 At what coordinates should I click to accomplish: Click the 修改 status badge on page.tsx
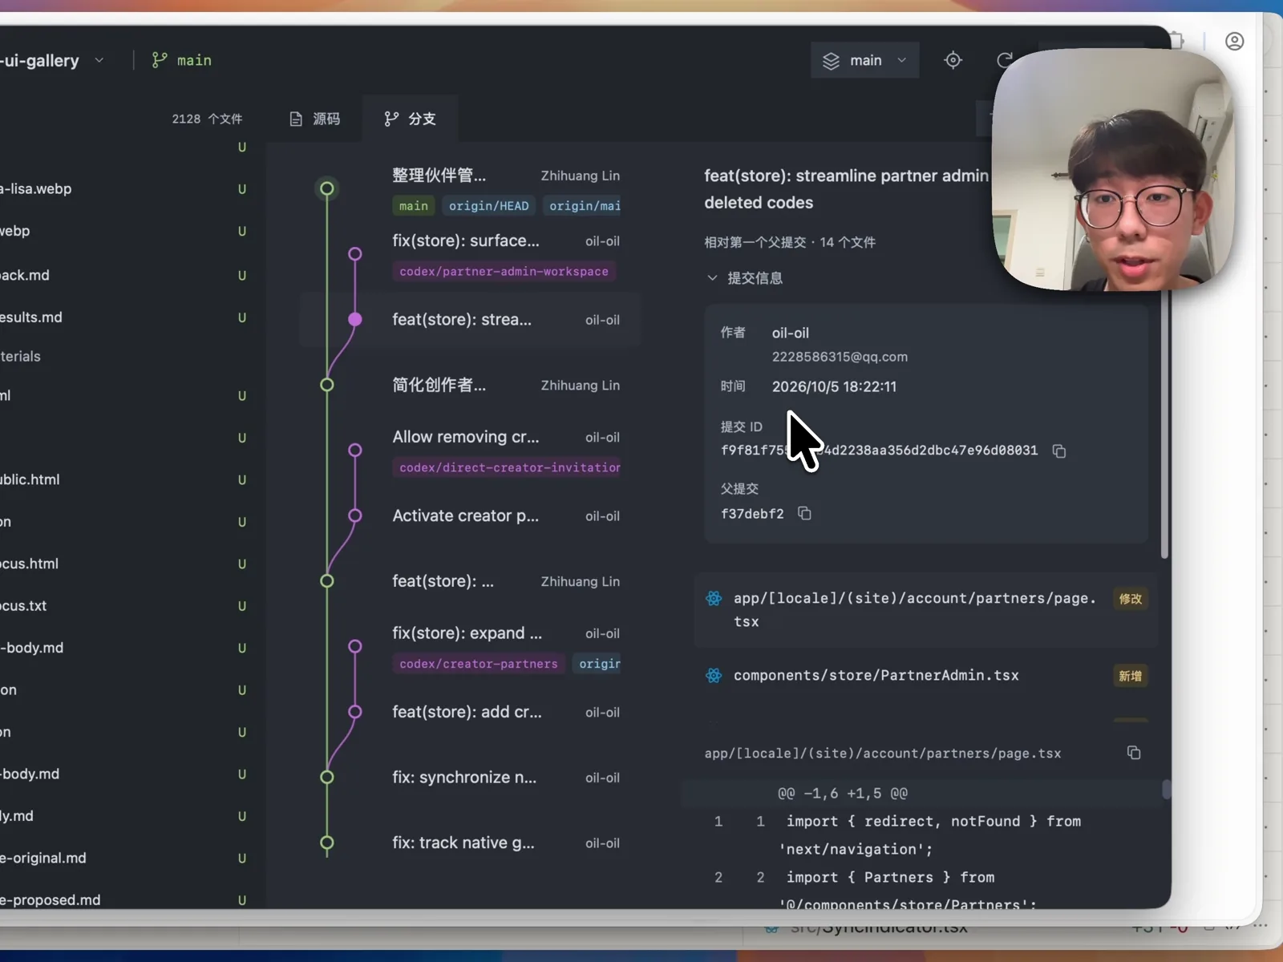[1130, 599]
